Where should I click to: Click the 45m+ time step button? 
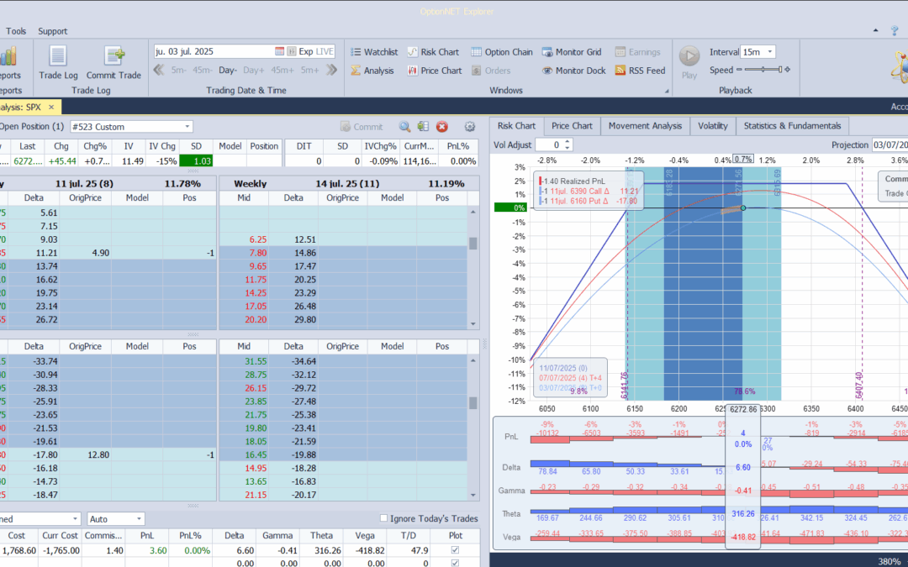click(x=282, y=70)
